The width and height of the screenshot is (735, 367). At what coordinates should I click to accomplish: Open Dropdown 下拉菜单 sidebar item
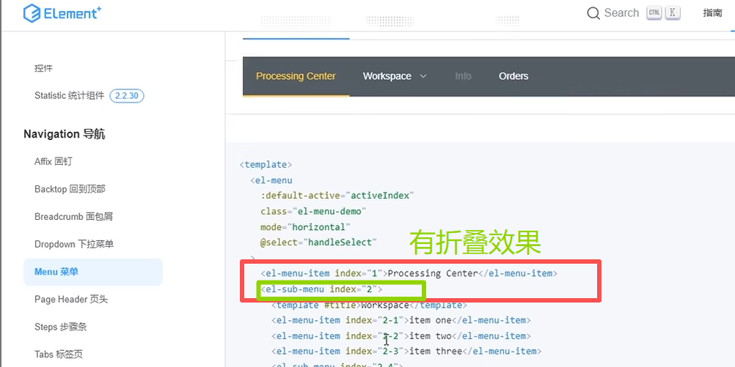point(74,245)
